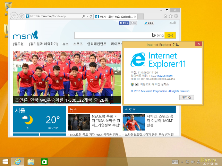Maximize the Internet Explorer window

(x=167, y=10)
